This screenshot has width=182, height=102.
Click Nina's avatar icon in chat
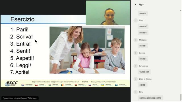tap(135, 92)
